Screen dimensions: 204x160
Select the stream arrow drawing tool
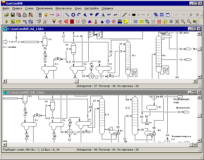pyautogui.click(x=52, y=15)
